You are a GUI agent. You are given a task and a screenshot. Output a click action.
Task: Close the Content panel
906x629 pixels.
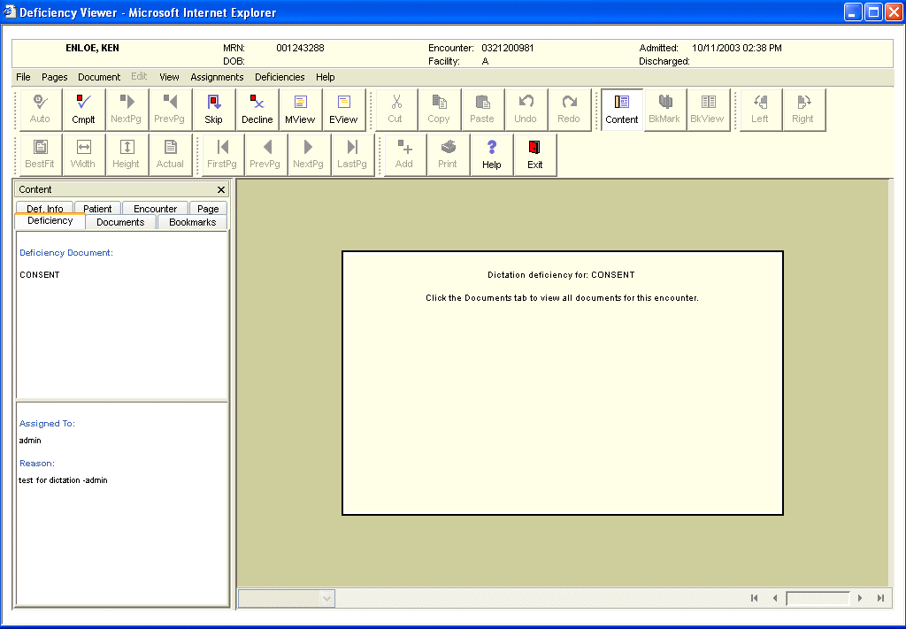tap(220, 189)
